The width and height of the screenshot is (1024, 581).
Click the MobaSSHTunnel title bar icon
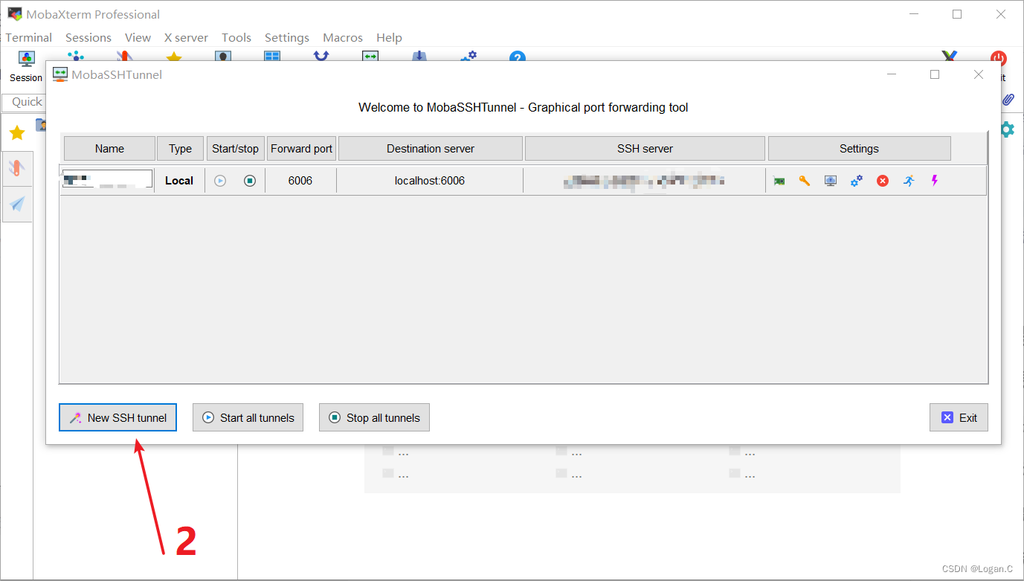59,74
